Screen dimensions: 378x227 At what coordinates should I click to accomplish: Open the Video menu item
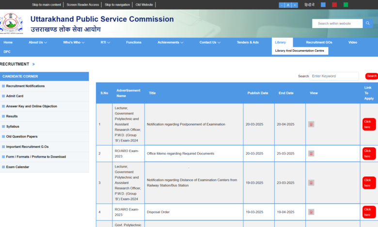352,43
